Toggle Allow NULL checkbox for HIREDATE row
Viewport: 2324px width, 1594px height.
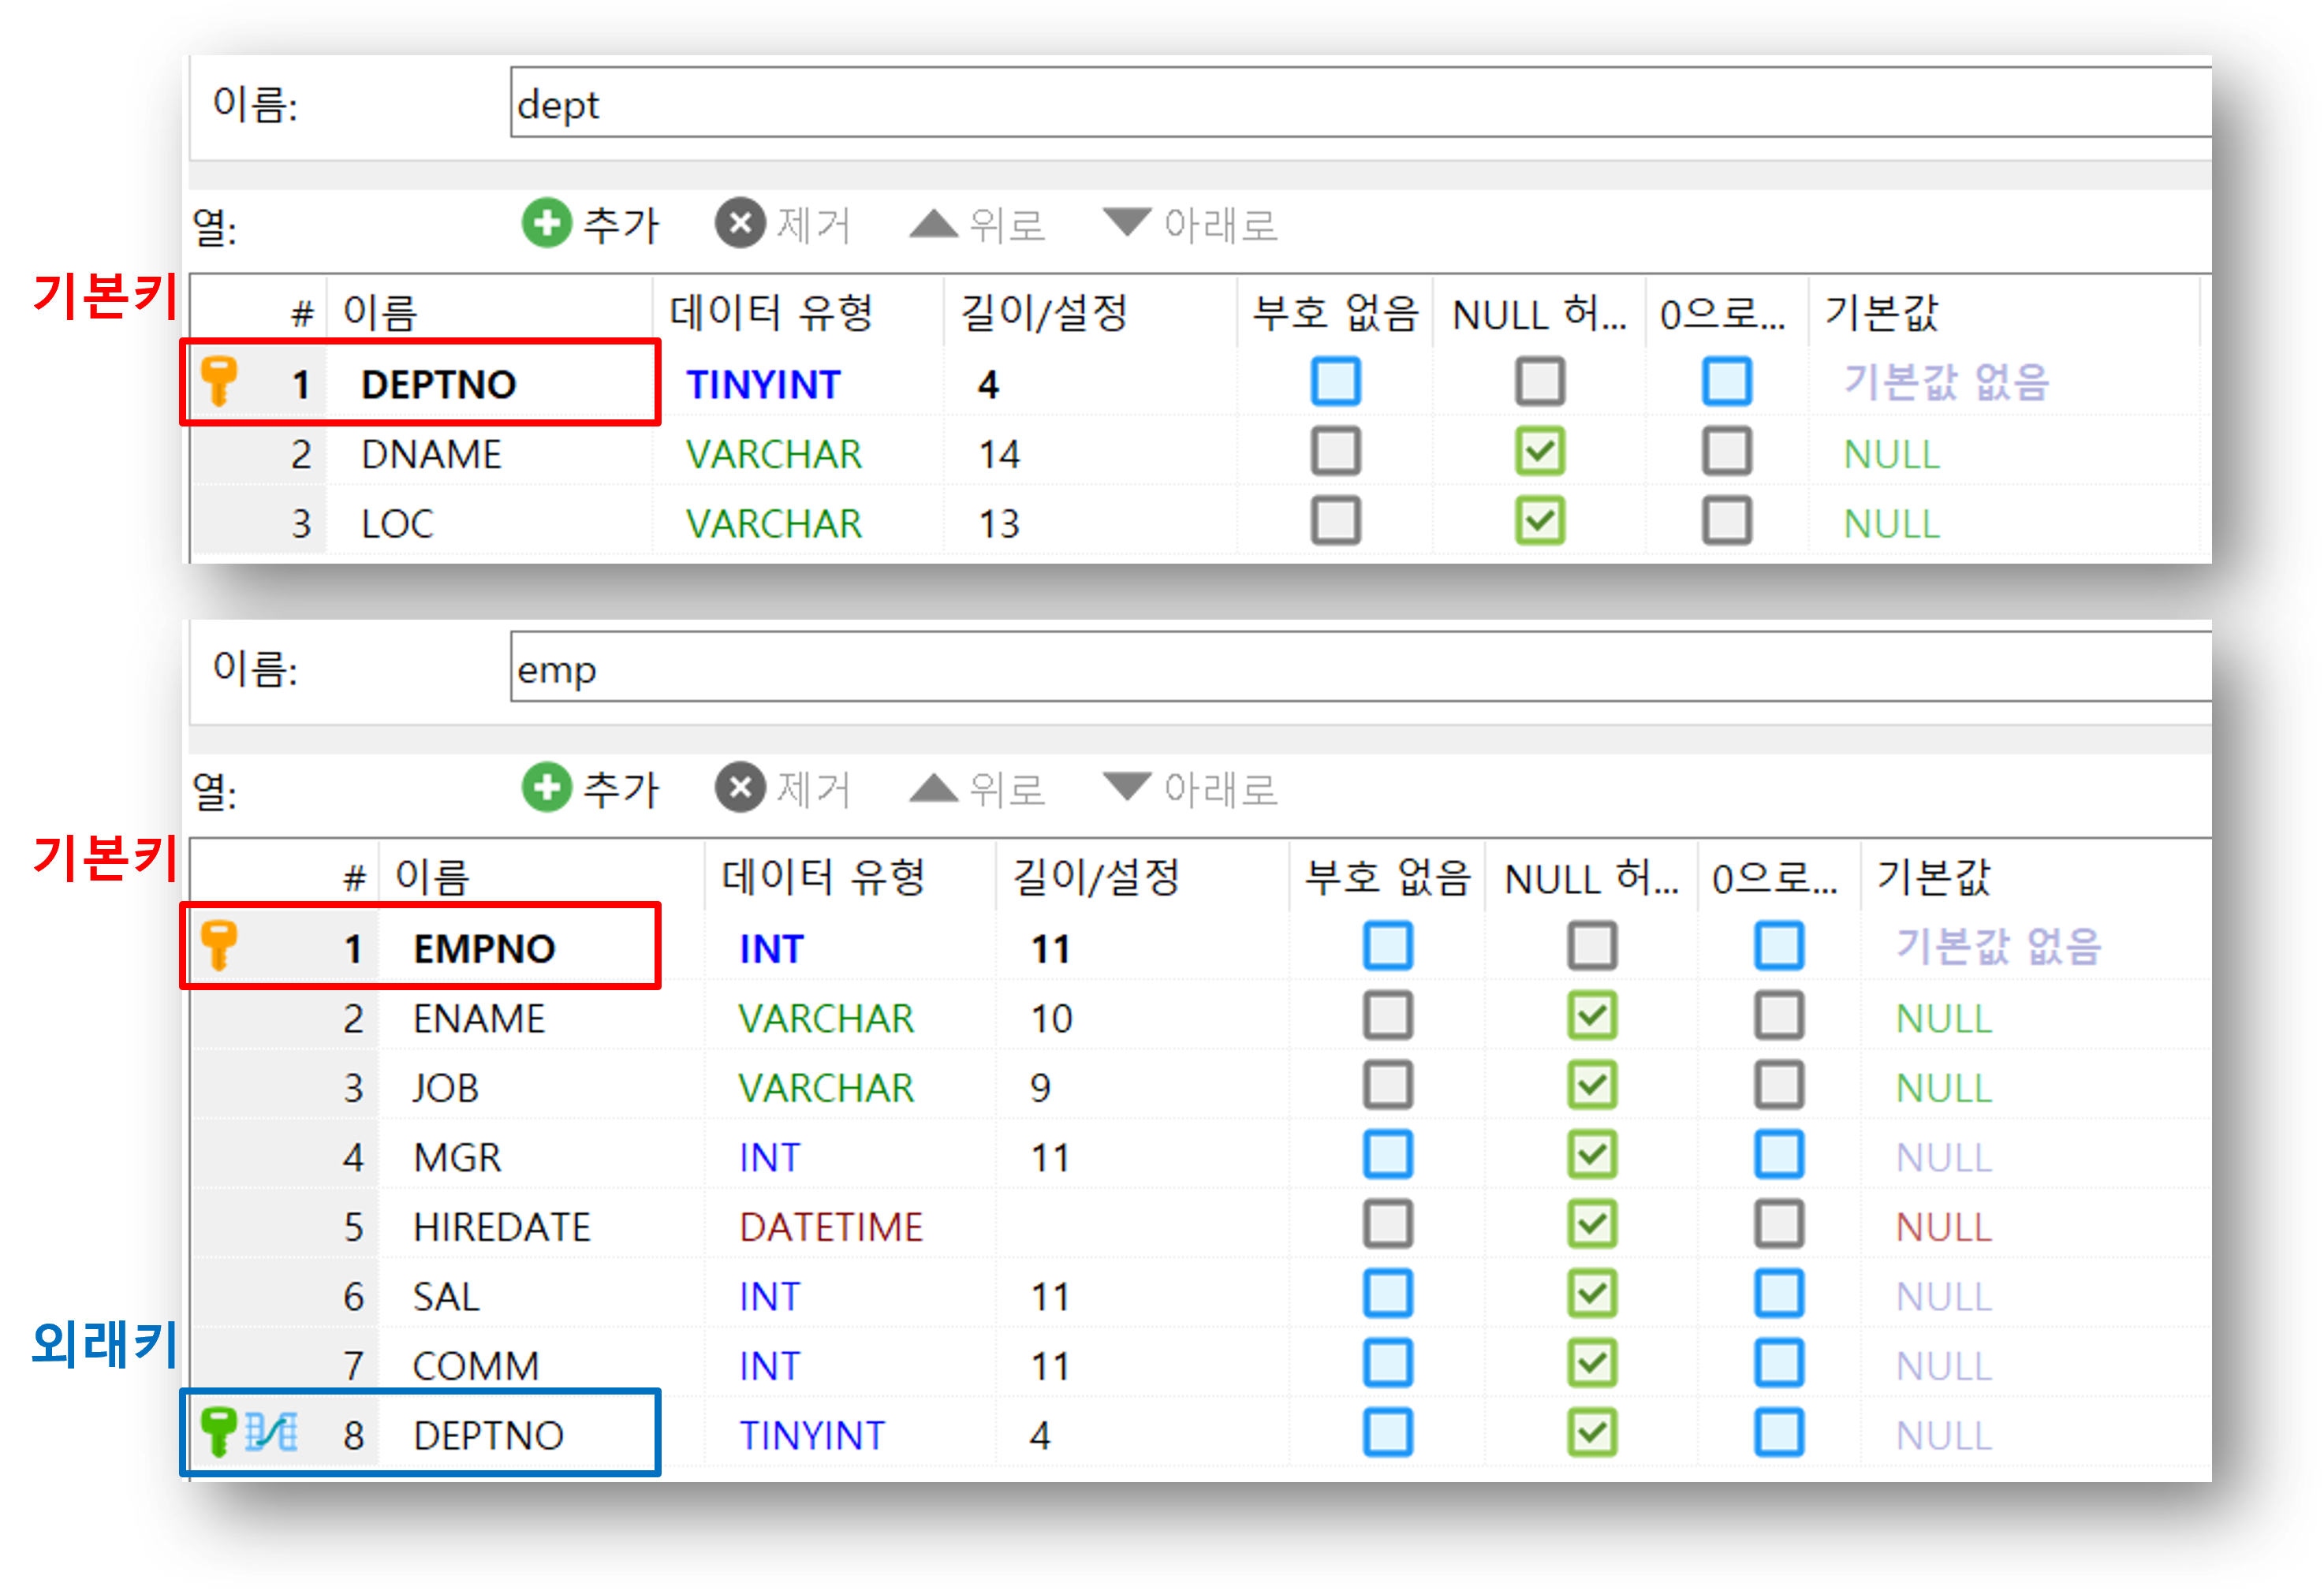1591,1224
